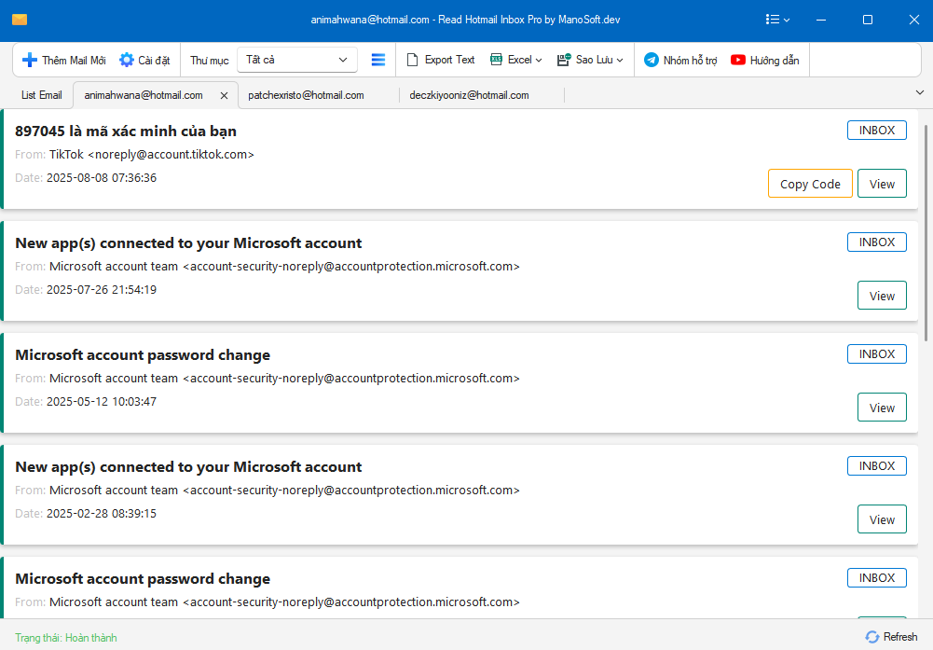Image resolution: width=933 pixels, height=650 pixels.
Task: Click the Excel spreadsheet icon
Action: 496,60
